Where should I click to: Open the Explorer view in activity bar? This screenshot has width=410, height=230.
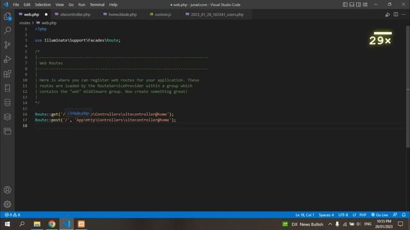[x=7, y=17]
